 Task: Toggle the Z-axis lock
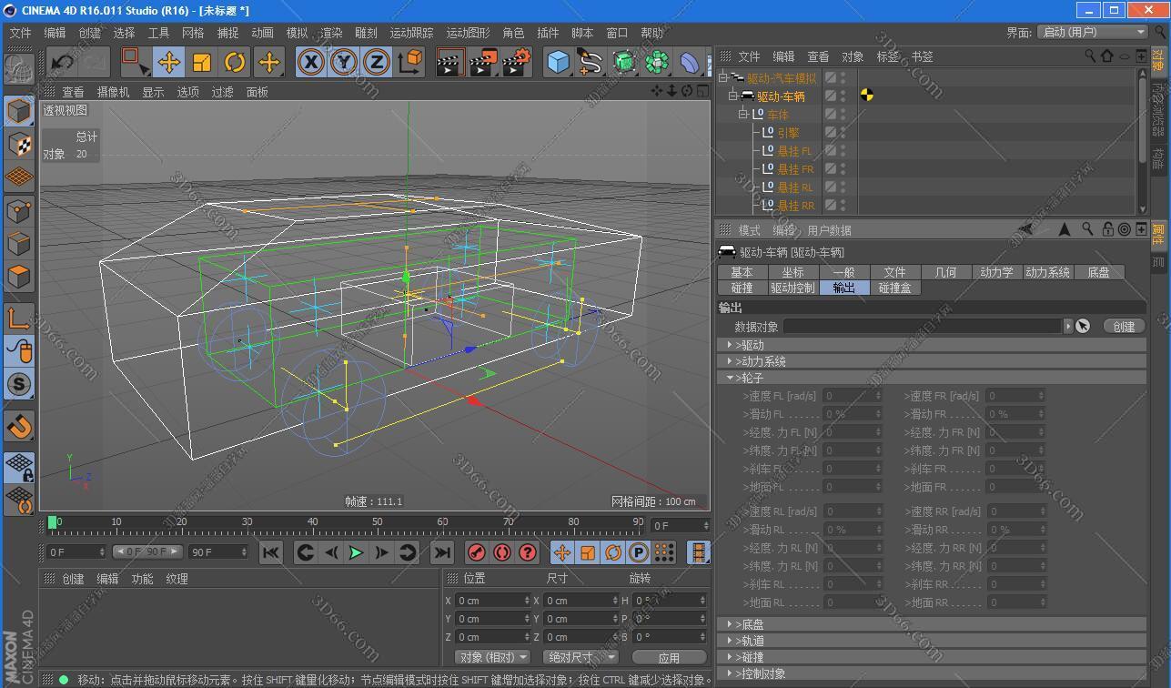[376, 62]
